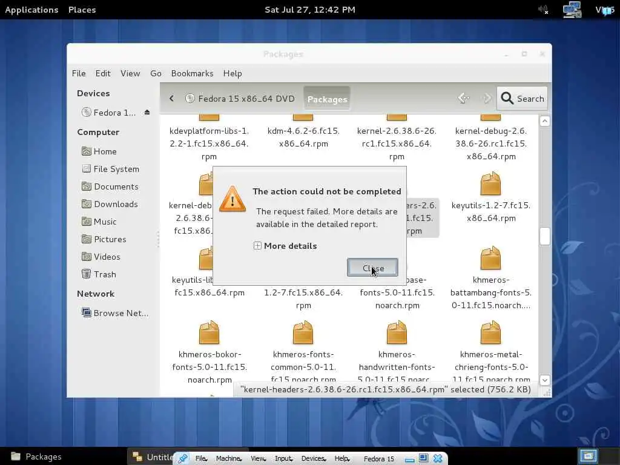This screenshot has width=620, height=465.
Task: Go back with the toolbar back arrow
Action: 463,98
